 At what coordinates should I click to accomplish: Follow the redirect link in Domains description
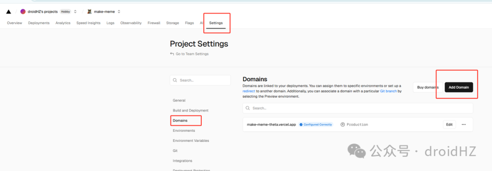[x=249, y=91]
